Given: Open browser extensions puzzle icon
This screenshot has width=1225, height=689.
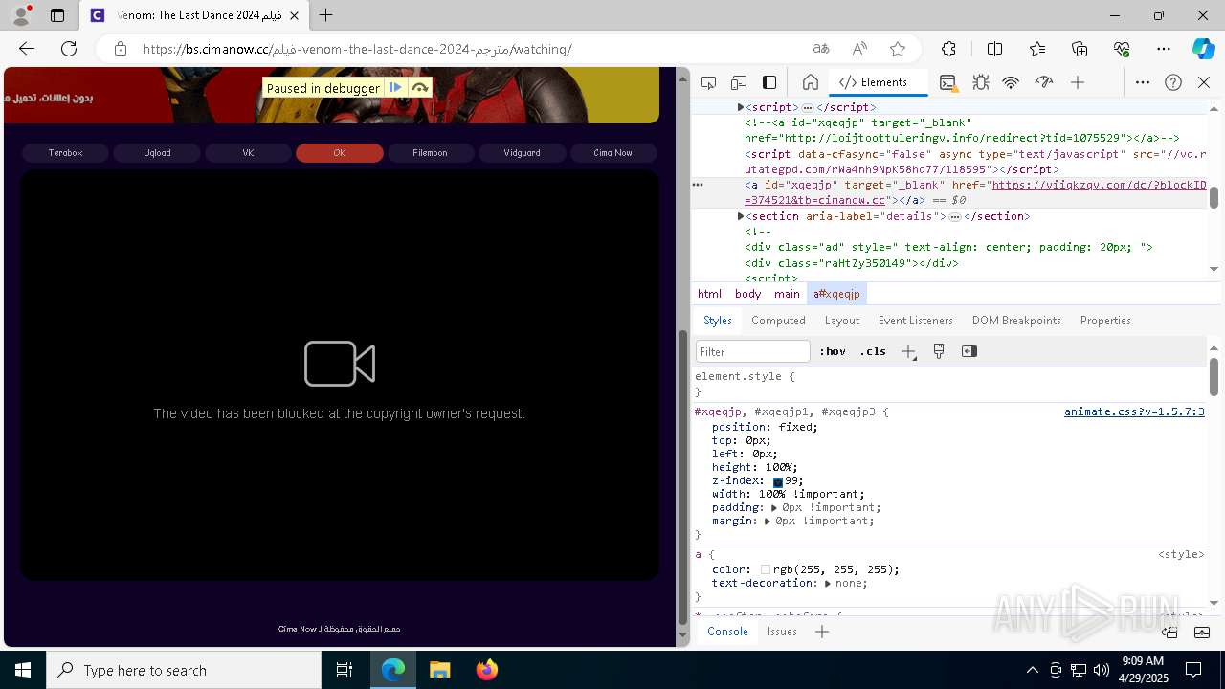Looking at the screenshot, I should point(948,49).
